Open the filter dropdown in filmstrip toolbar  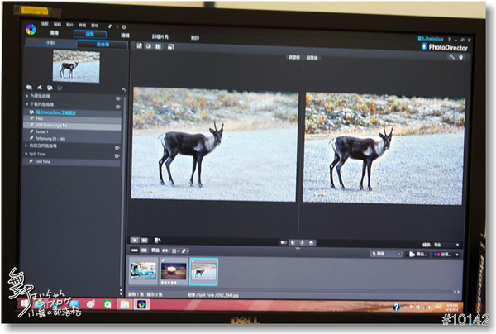(x=155, y=250)
